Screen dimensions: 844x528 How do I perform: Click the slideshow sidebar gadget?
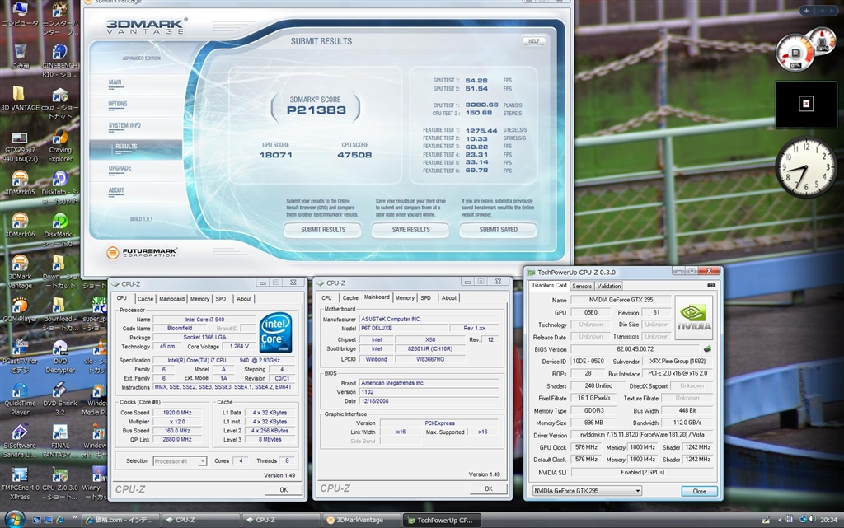tap(806, 105)
